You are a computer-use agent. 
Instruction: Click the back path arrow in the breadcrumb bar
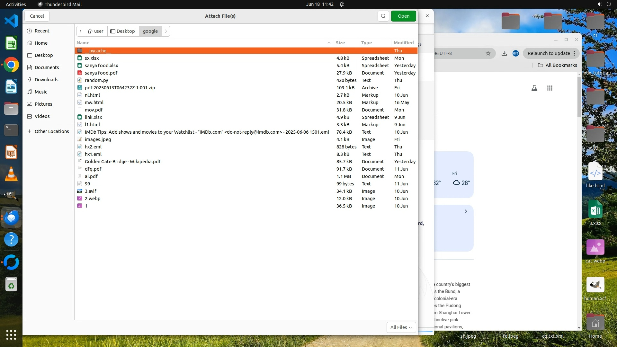(x=81, y=31)
